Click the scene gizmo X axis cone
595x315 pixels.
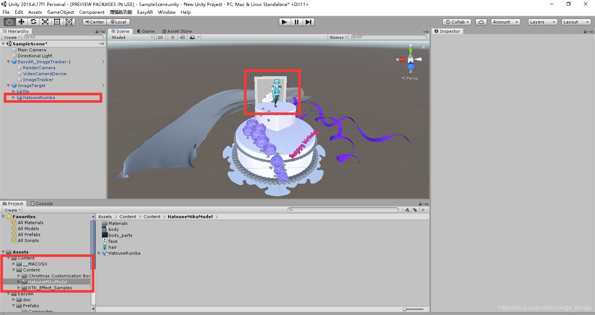point(402,59)
